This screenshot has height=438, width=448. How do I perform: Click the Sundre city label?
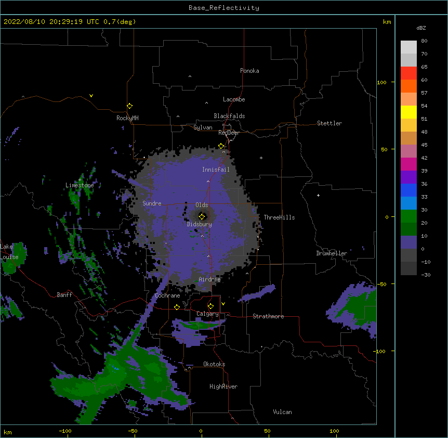152,203
